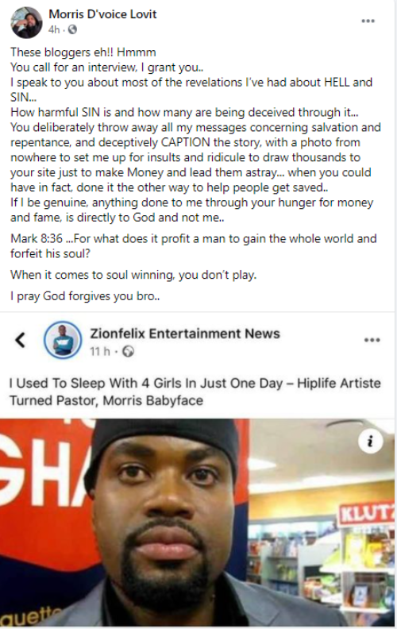Visit the Zionfelix Entertainment News page name
The image size is (397, 629).
coord(185,334)
